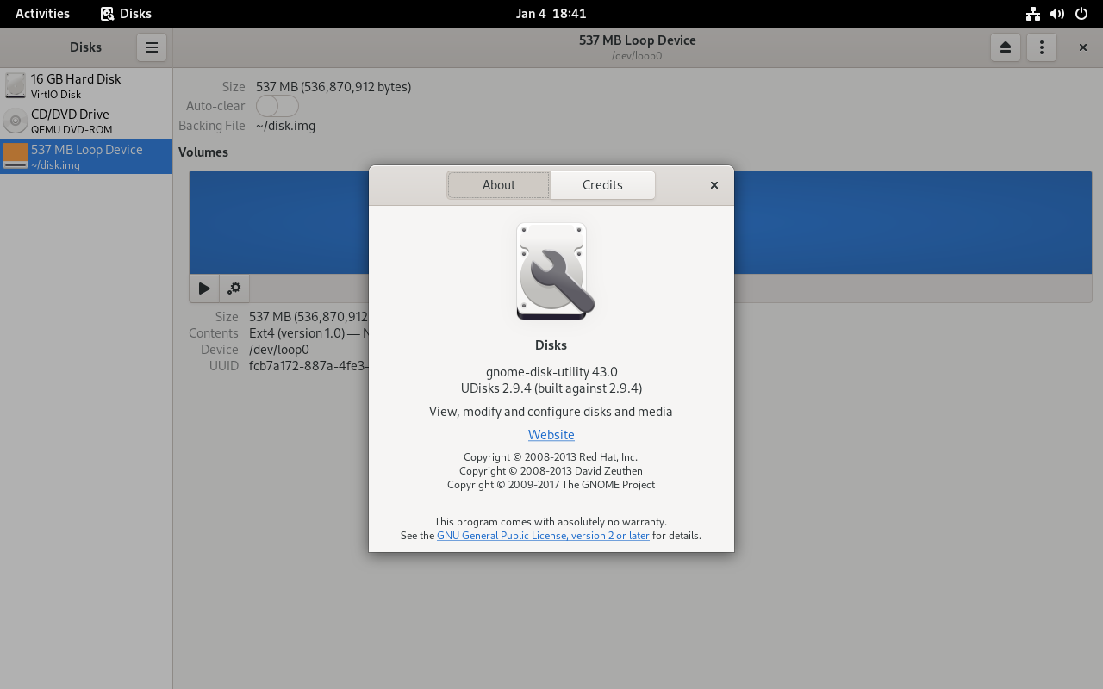This screenshot has height=689, width=1103.
Task: Select the 537 MB Loop Device entry
Action: coord(86,157)
